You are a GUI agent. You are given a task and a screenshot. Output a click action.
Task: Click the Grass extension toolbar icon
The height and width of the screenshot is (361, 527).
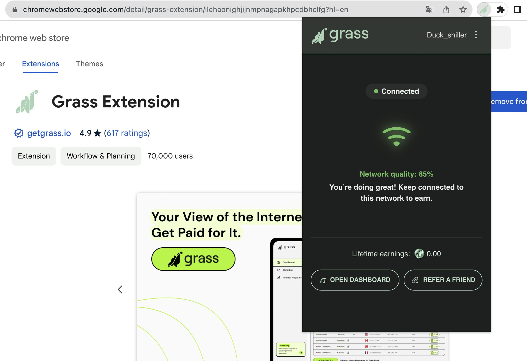tap(484, 10)
